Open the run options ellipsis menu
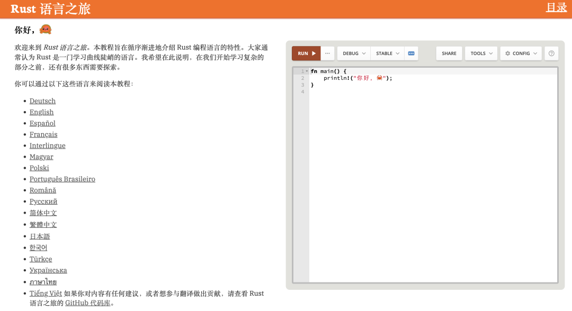572x311 pixels. click(328, 53)
